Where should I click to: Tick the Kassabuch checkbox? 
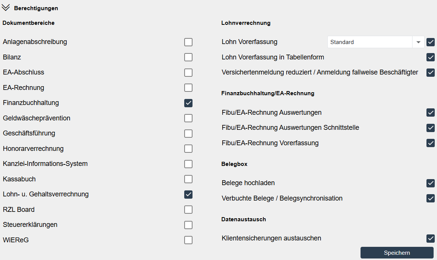pyautogui.click(x=188, y=179)
